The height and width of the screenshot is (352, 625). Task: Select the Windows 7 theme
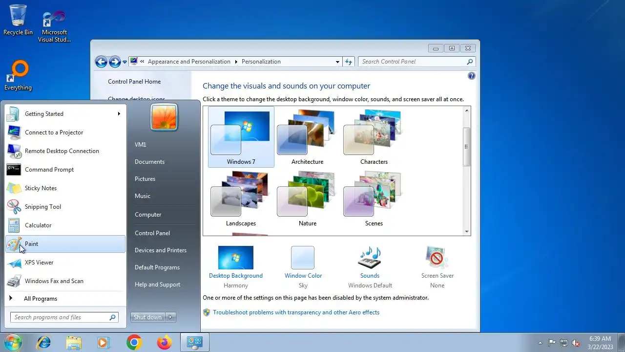tap(241, 137)
